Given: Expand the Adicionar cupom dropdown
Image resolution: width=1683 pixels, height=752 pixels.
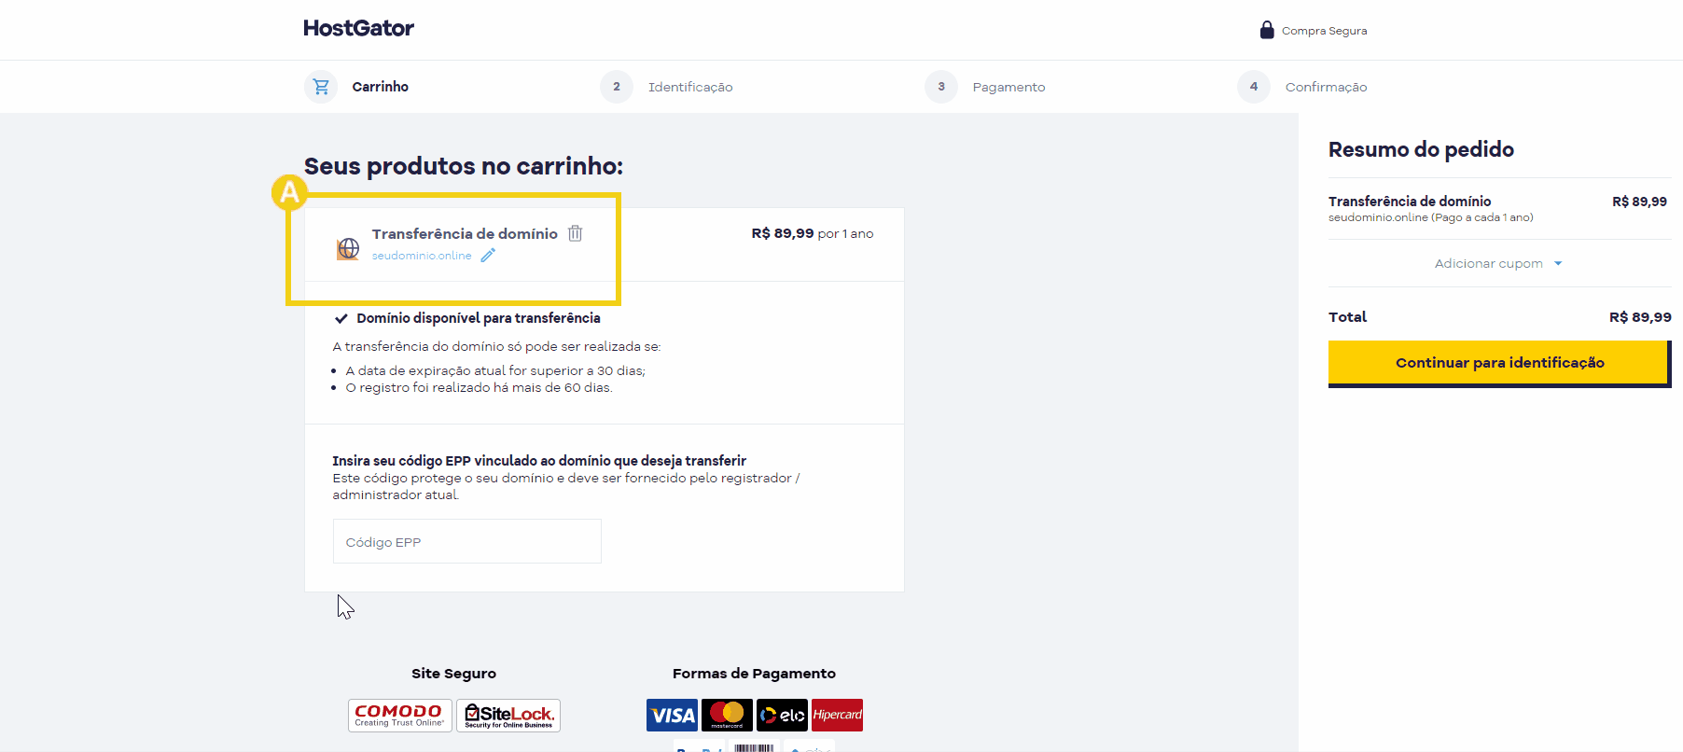Looking at the screenshot, I should 1498,264.
